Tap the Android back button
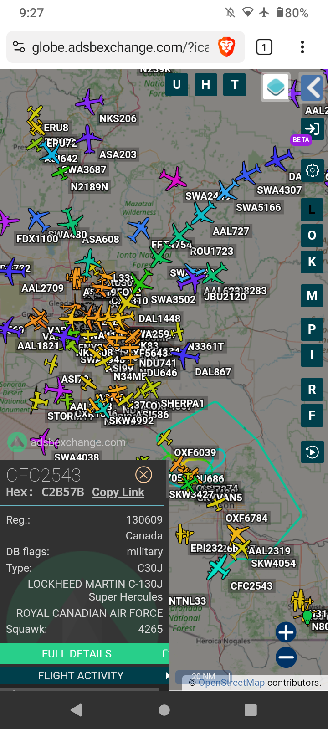 click(77, 710)
